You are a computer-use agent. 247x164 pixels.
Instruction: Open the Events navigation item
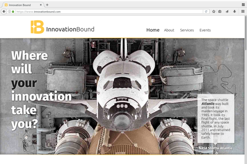(x=205, y=30)
